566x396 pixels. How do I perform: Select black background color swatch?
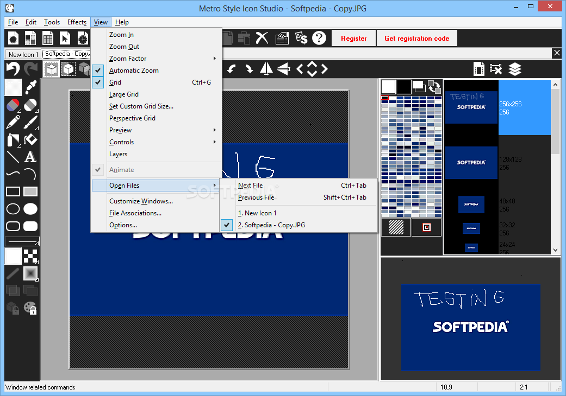[x=403, y=87]
